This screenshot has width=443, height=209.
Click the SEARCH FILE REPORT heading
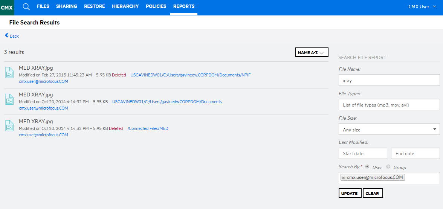[362, 57]
